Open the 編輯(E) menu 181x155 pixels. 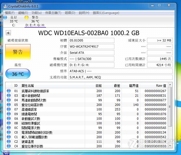tap(23, 13)
